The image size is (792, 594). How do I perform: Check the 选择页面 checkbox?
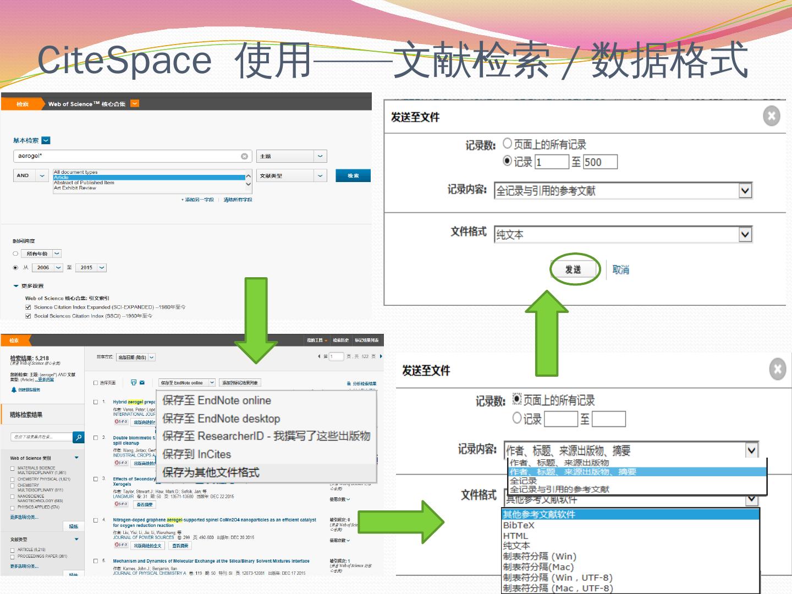pos(96,383)
